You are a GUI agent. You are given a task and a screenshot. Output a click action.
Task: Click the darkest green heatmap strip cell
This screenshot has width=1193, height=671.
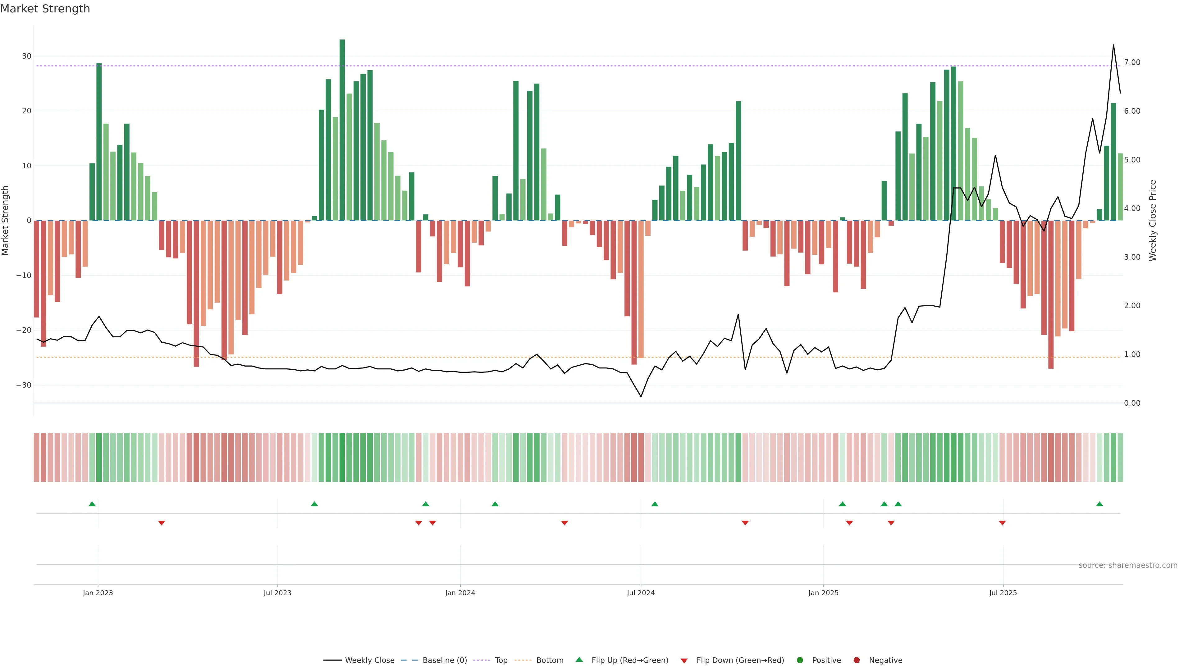point(342,458)
